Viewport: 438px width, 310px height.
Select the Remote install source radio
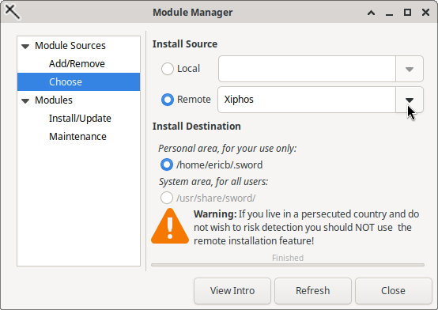(x=168, y=100)
